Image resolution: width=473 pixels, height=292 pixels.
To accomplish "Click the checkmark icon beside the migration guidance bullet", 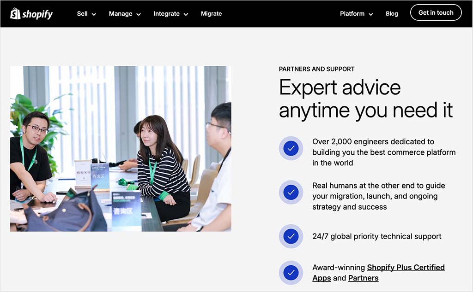I will 291,192.
